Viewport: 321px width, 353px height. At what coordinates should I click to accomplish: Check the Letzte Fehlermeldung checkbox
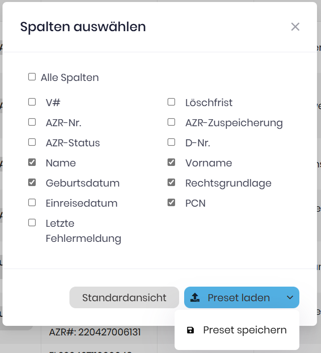32,223
